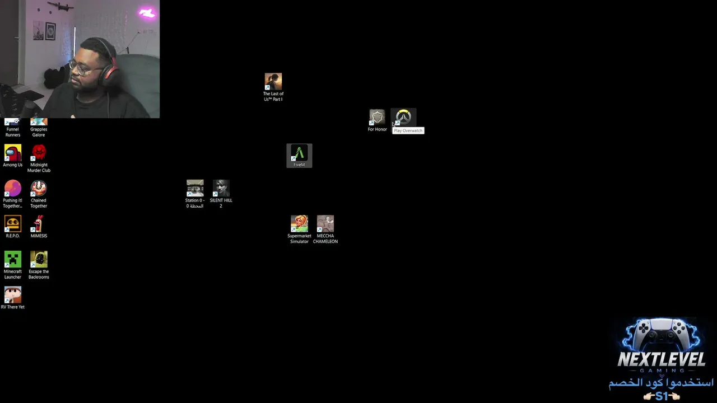Open the MIMESIS game shortcut

pyautogui.click(x=39, y=227)
